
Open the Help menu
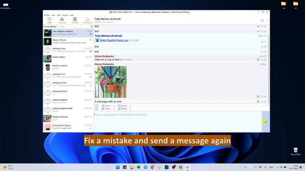[72, 15]
